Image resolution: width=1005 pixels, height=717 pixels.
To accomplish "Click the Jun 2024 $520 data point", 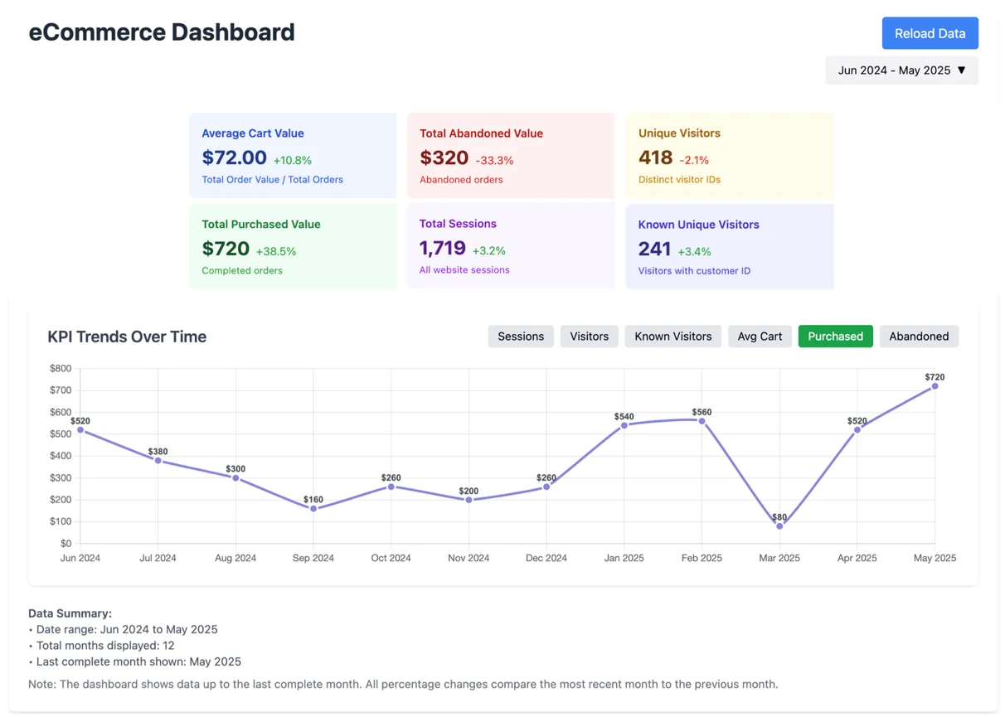I will click(80, 430).
